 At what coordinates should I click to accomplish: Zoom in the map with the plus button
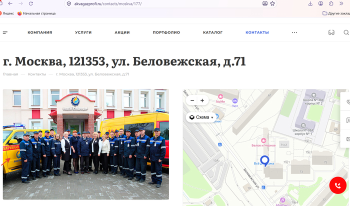pos(202,100)
